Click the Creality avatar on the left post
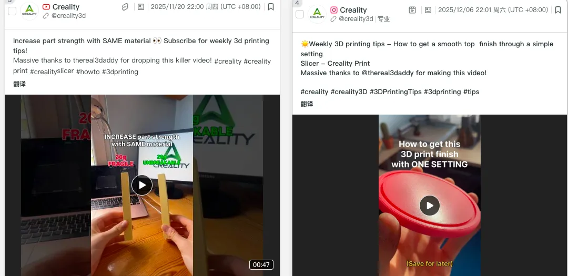568x276 pixels. (x=29, y=11)
